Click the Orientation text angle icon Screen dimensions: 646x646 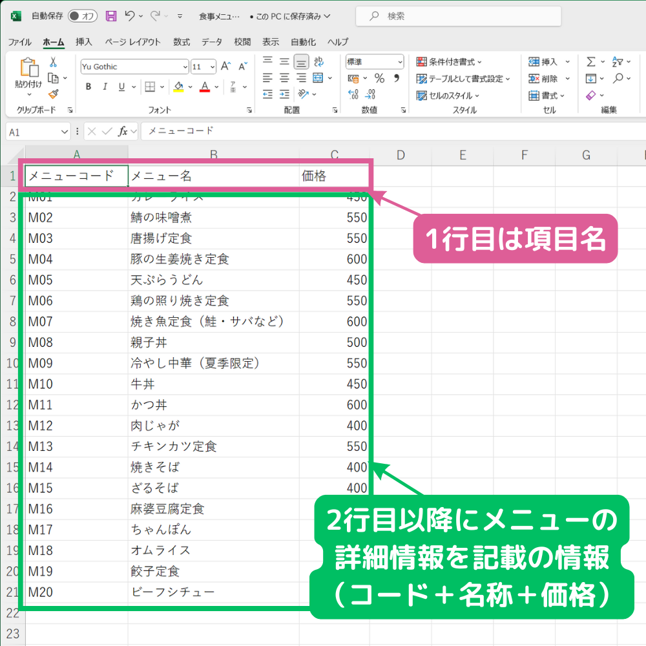303,94
